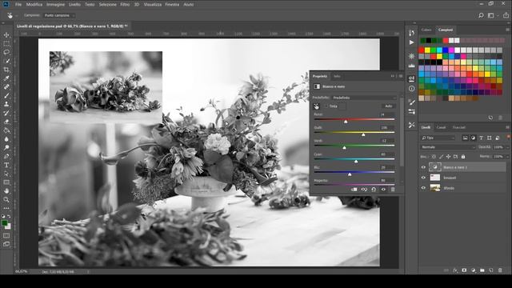
Task: Hide the Sfondo layer
Action: point(423,188)
